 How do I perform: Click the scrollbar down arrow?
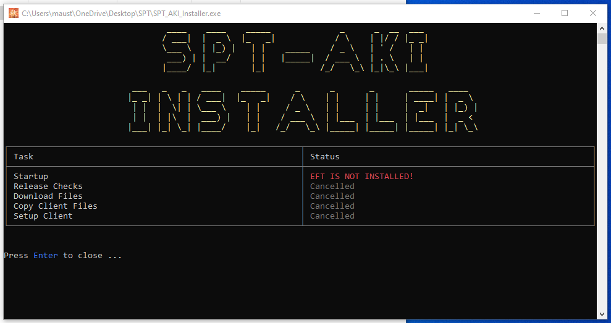point(602,314)
